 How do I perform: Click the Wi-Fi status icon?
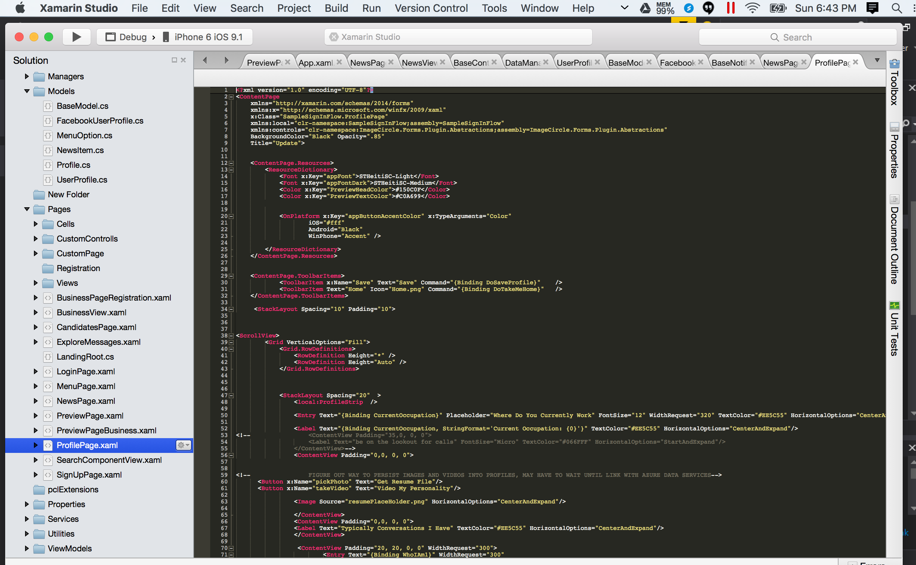tap(752, 8)
